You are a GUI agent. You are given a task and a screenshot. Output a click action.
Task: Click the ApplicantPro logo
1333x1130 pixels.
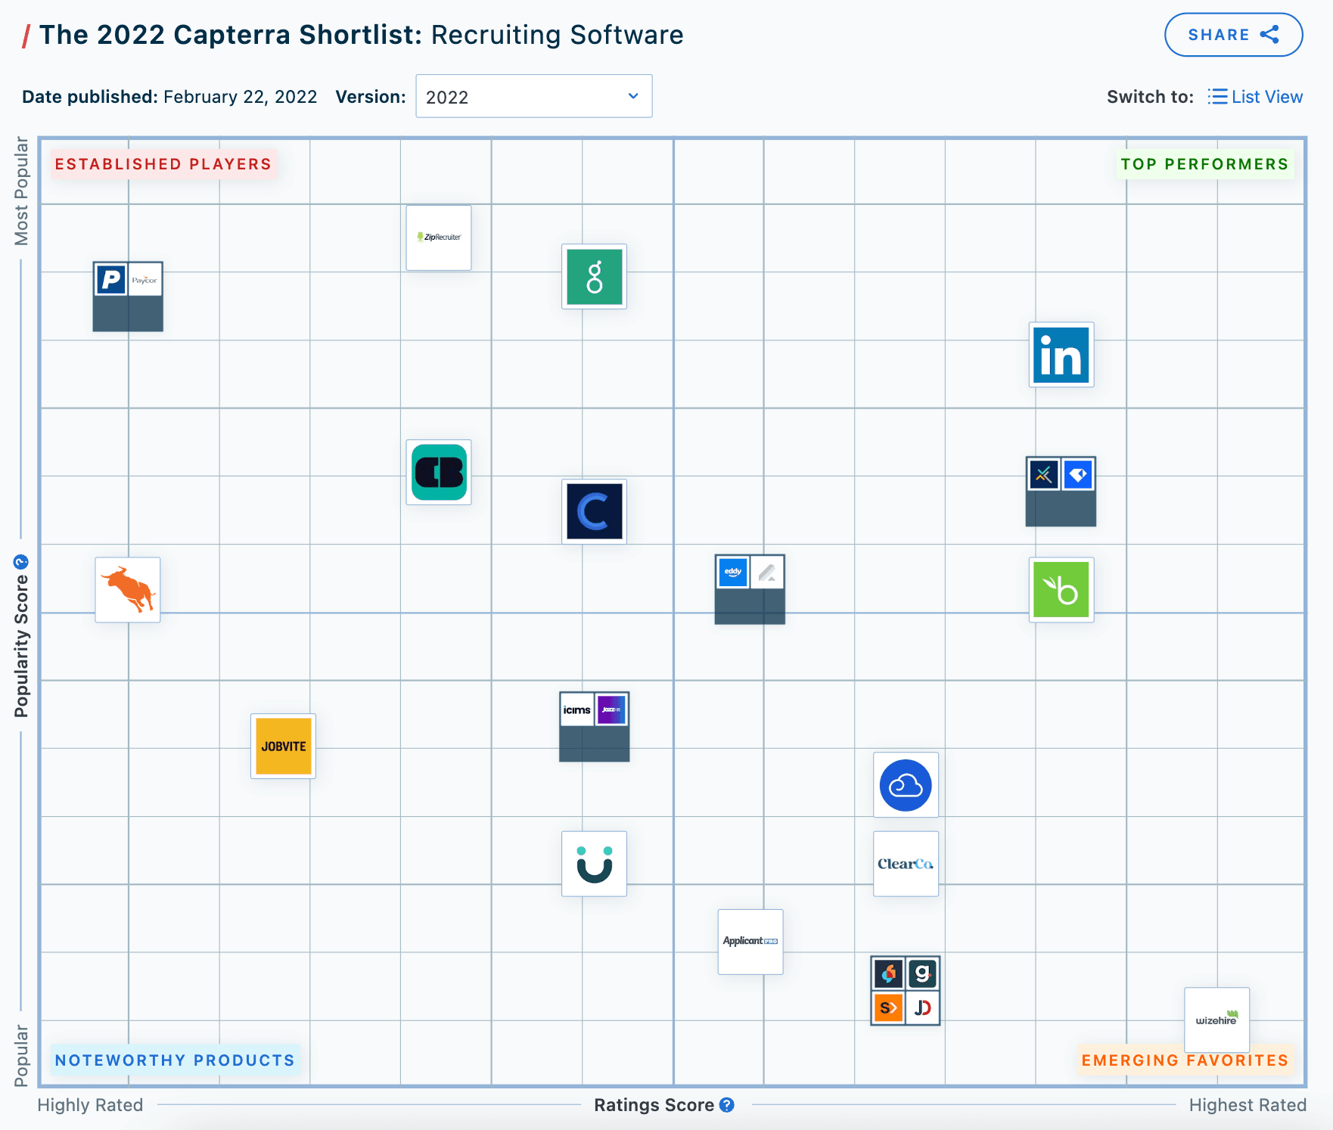coord(750,942)
